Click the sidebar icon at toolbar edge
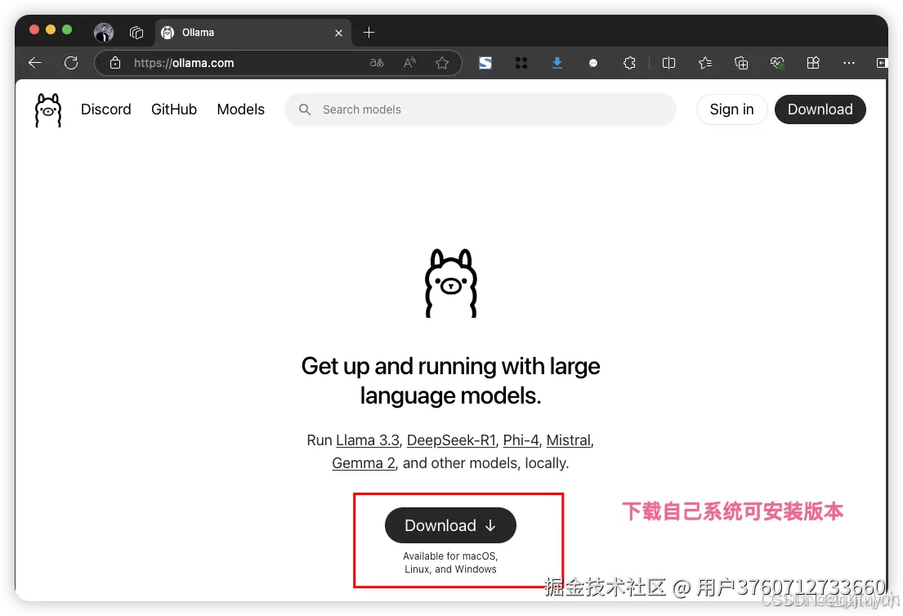The image size is (903, 616). point(882,63)
